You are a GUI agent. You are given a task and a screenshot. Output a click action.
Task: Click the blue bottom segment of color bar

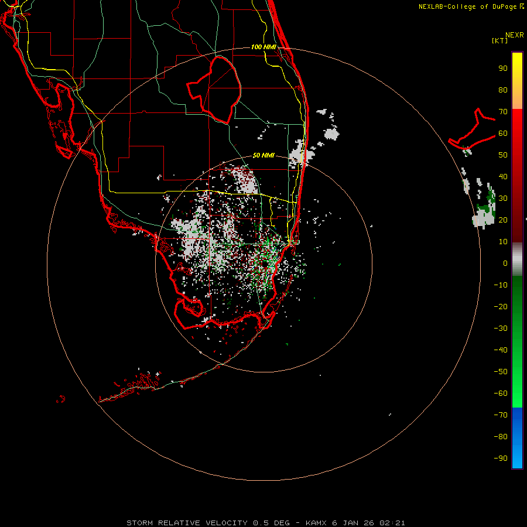coord(517,438)
